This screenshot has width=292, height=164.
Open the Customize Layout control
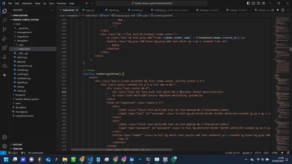tap(263, 3)
